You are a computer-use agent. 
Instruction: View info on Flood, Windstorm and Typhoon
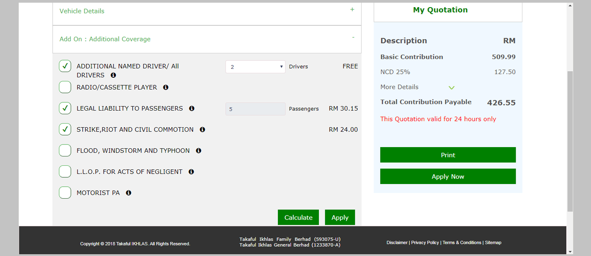click(x=199, y=151)
